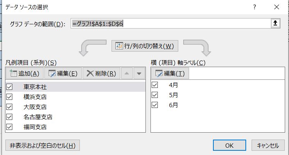Viewport: 289px width, 155px height.
Task: Click 追加 to add a new series
Action: (x=25, y=74)
